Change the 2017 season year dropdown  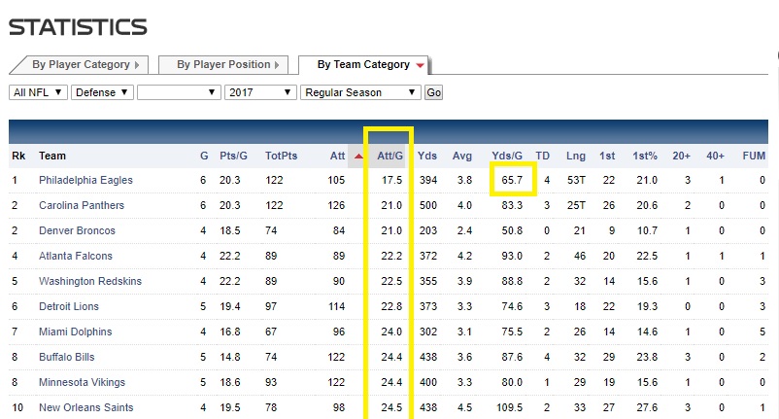[259, 92]
